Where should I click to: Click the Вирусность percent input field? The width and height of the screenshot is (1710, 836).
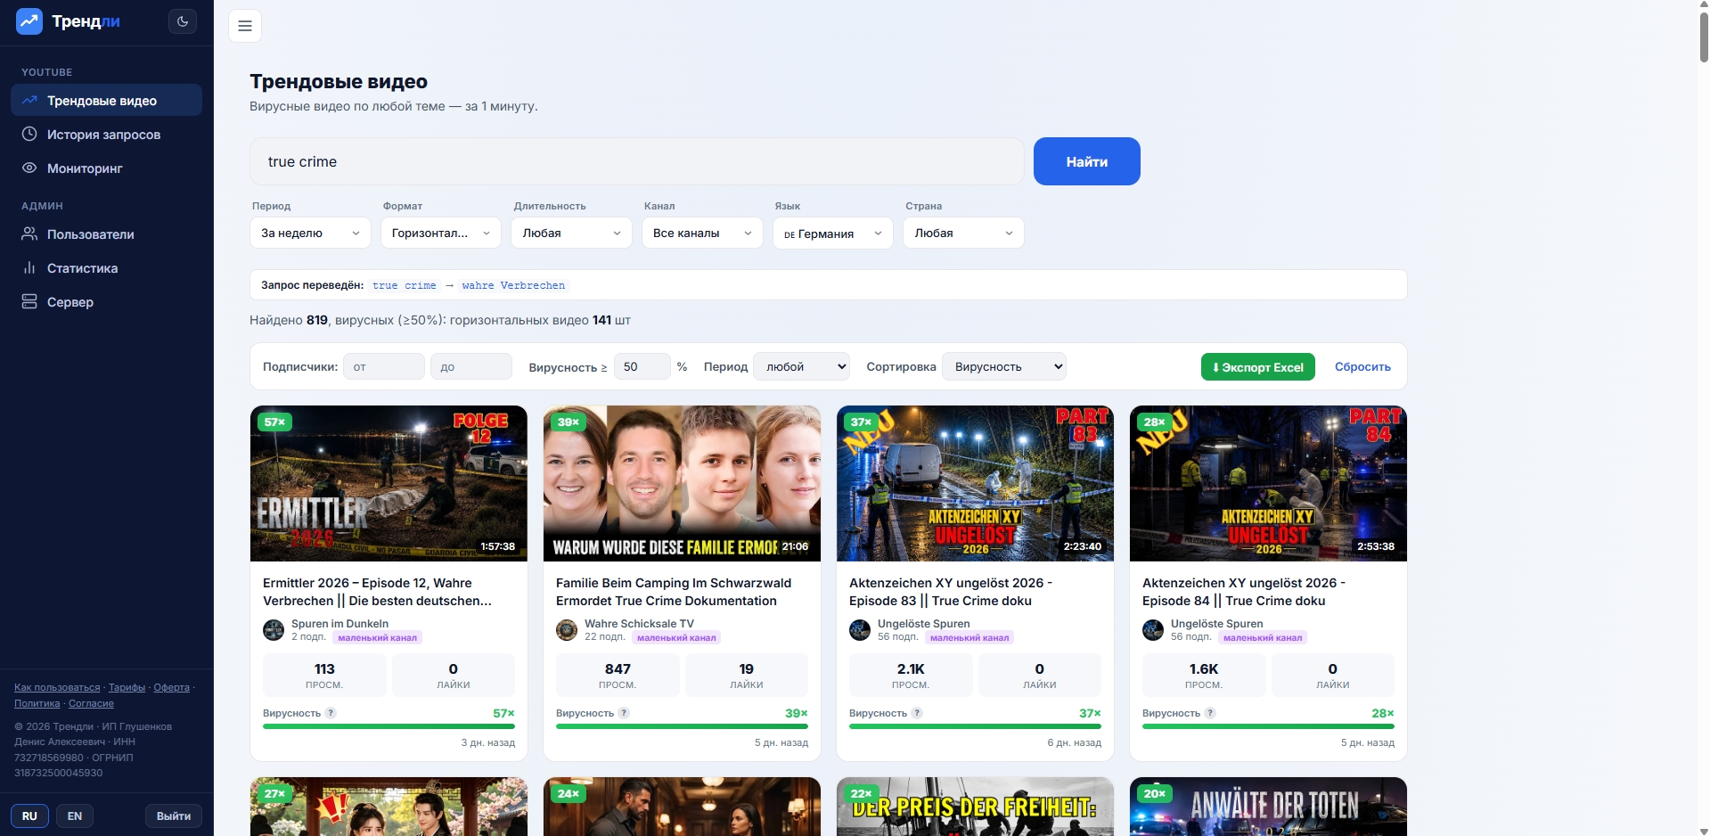pyautogui.click(x=642, y=366)
